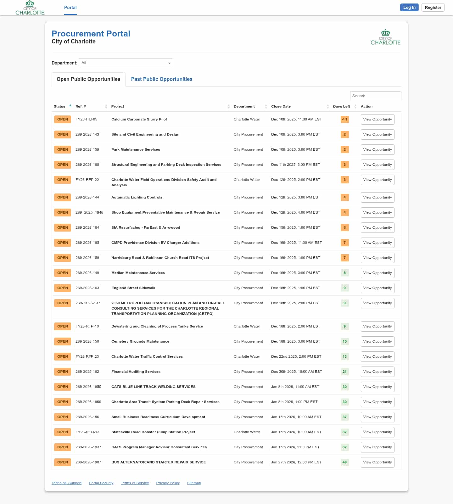Screen dimensions: 453x504
Task: Sort table by Close Date column
Action: point(300,106)
